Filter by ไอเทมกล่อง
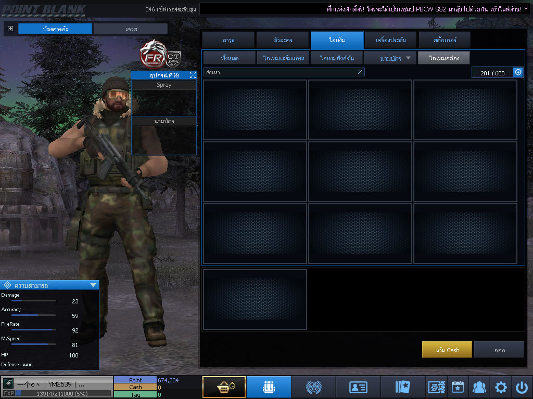The width and height of the screenshot is (533, 399). coord(444,58)
